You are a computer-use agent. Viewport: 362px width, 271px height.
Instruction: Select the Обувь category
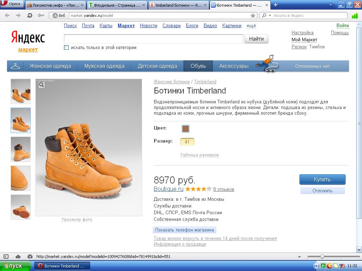point(198,66)
